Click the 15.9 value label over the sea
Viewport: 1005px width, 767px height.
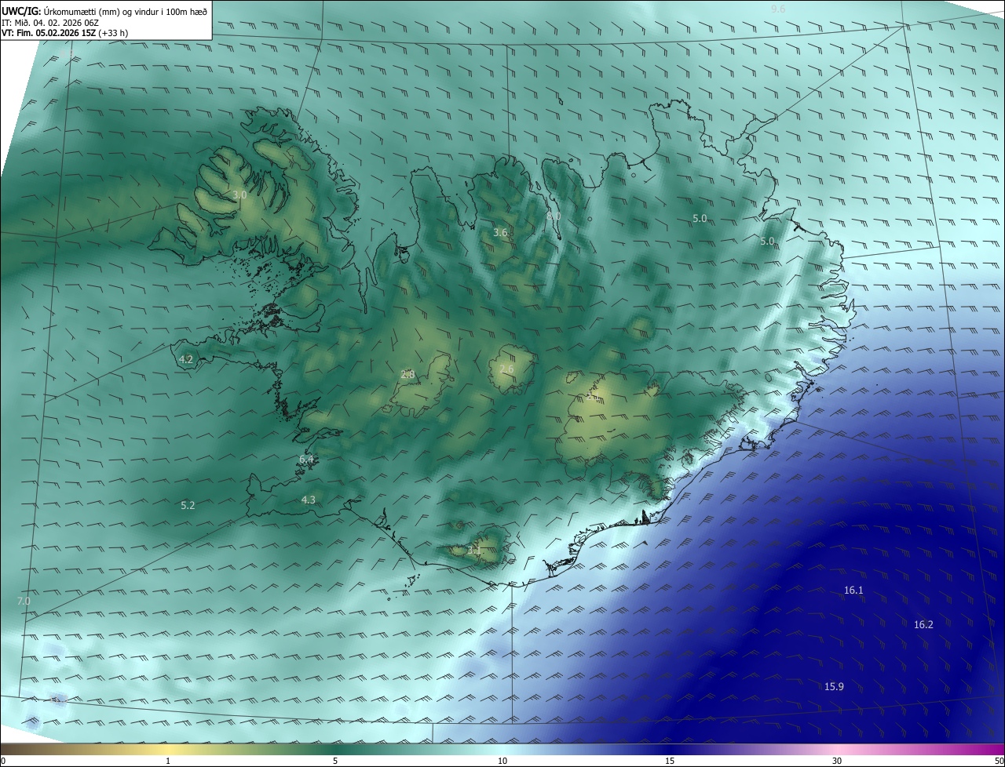[x=834, y=686]
